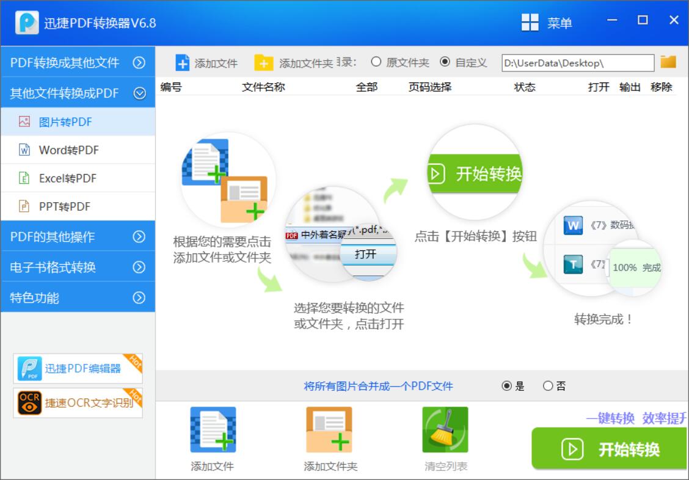Click the 全部 column header

click(366, 87)
